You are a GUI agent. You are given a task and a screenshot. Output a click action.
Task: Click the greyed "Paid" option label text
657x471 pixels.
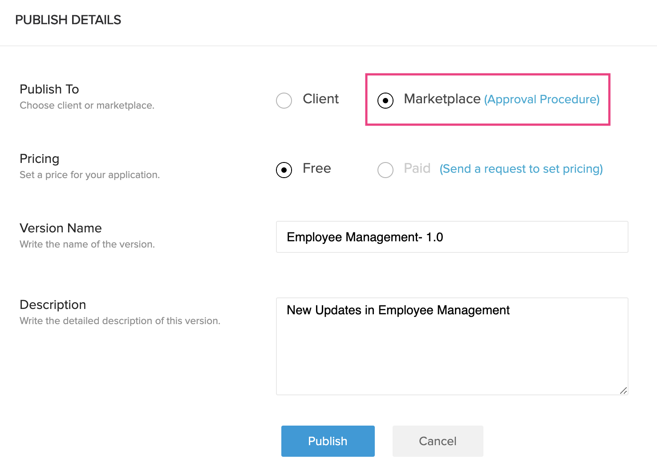click(417, 168)
